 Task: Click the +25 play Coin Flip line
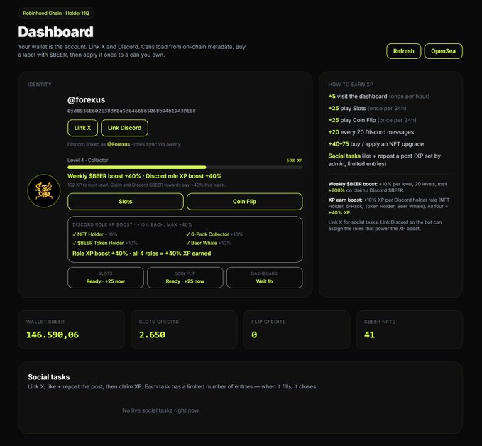[x=372, y=120]
